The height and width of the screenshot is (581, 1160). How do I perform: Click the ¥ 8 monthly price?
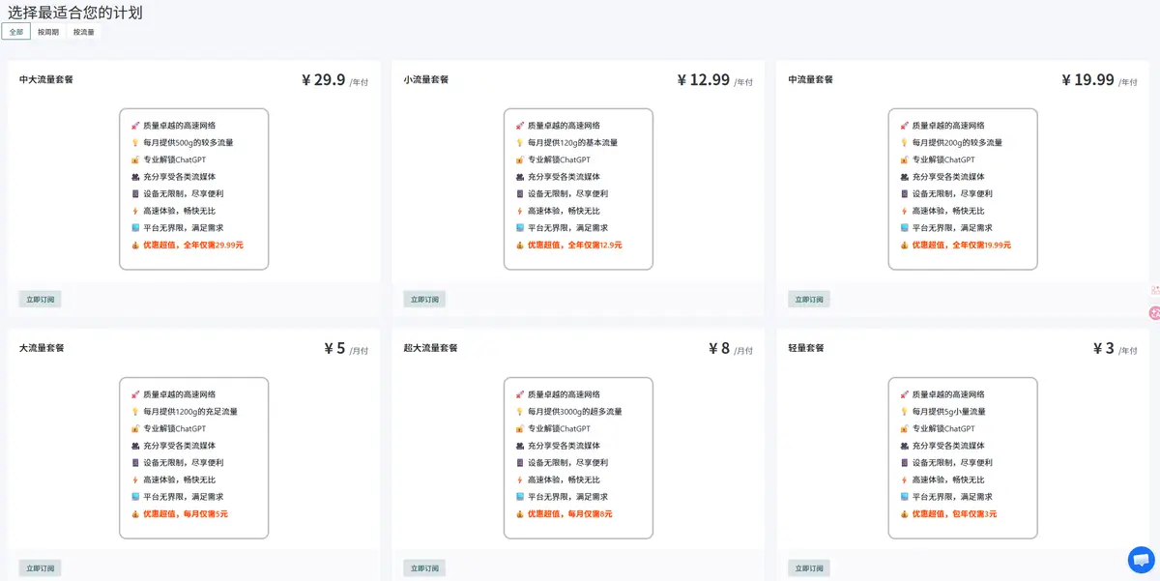click(x=718, y=349)
